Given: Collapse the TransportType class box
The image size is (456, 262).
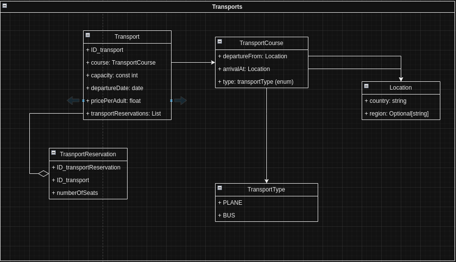Looking at the screenshot, I should [x=220, y=188].
